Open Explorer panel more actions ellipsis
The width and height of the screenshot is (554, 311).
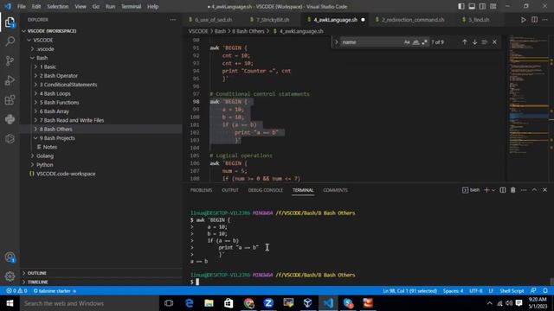click(173, 20)
